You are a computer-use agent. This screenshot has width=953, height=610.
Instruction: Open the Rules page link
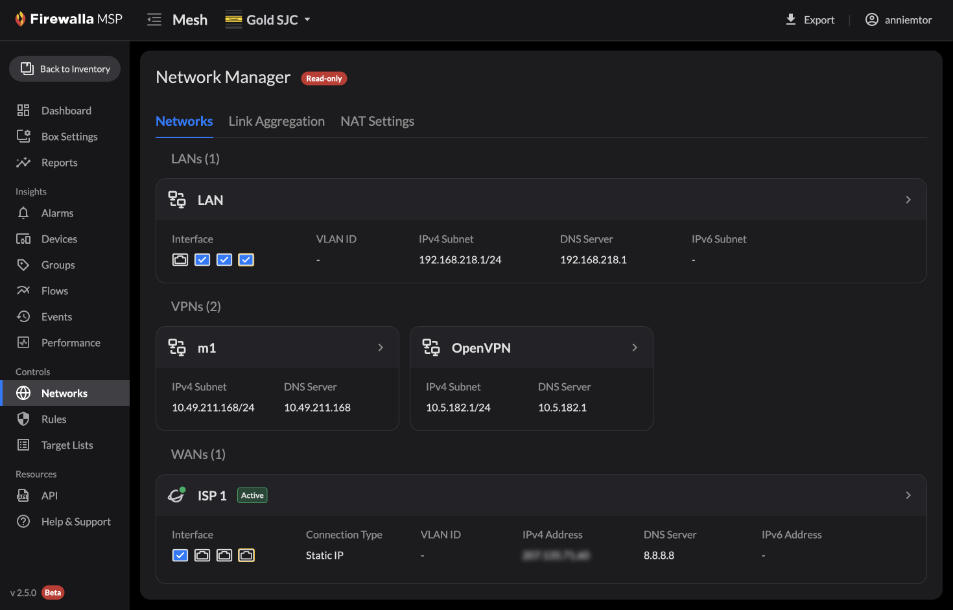coord(54,419)
